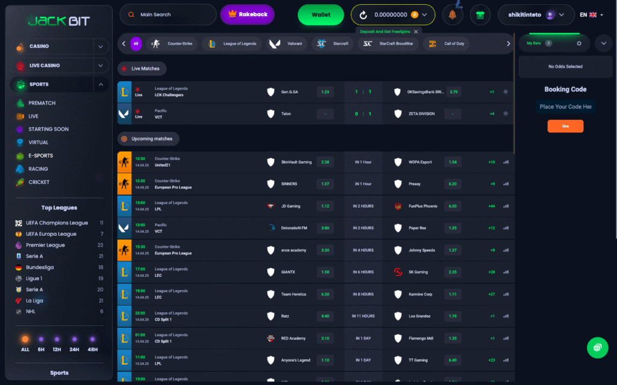Open UEFA Champions League in Top Leagues
This screenshot has width=617, height=385.
[59, 223]
